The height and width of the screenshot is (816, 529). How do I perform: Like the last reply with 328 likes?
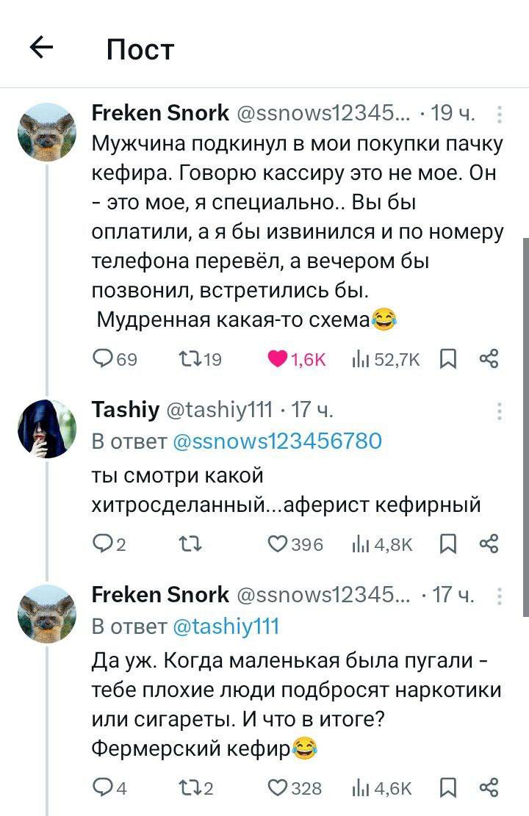(278, 788)
